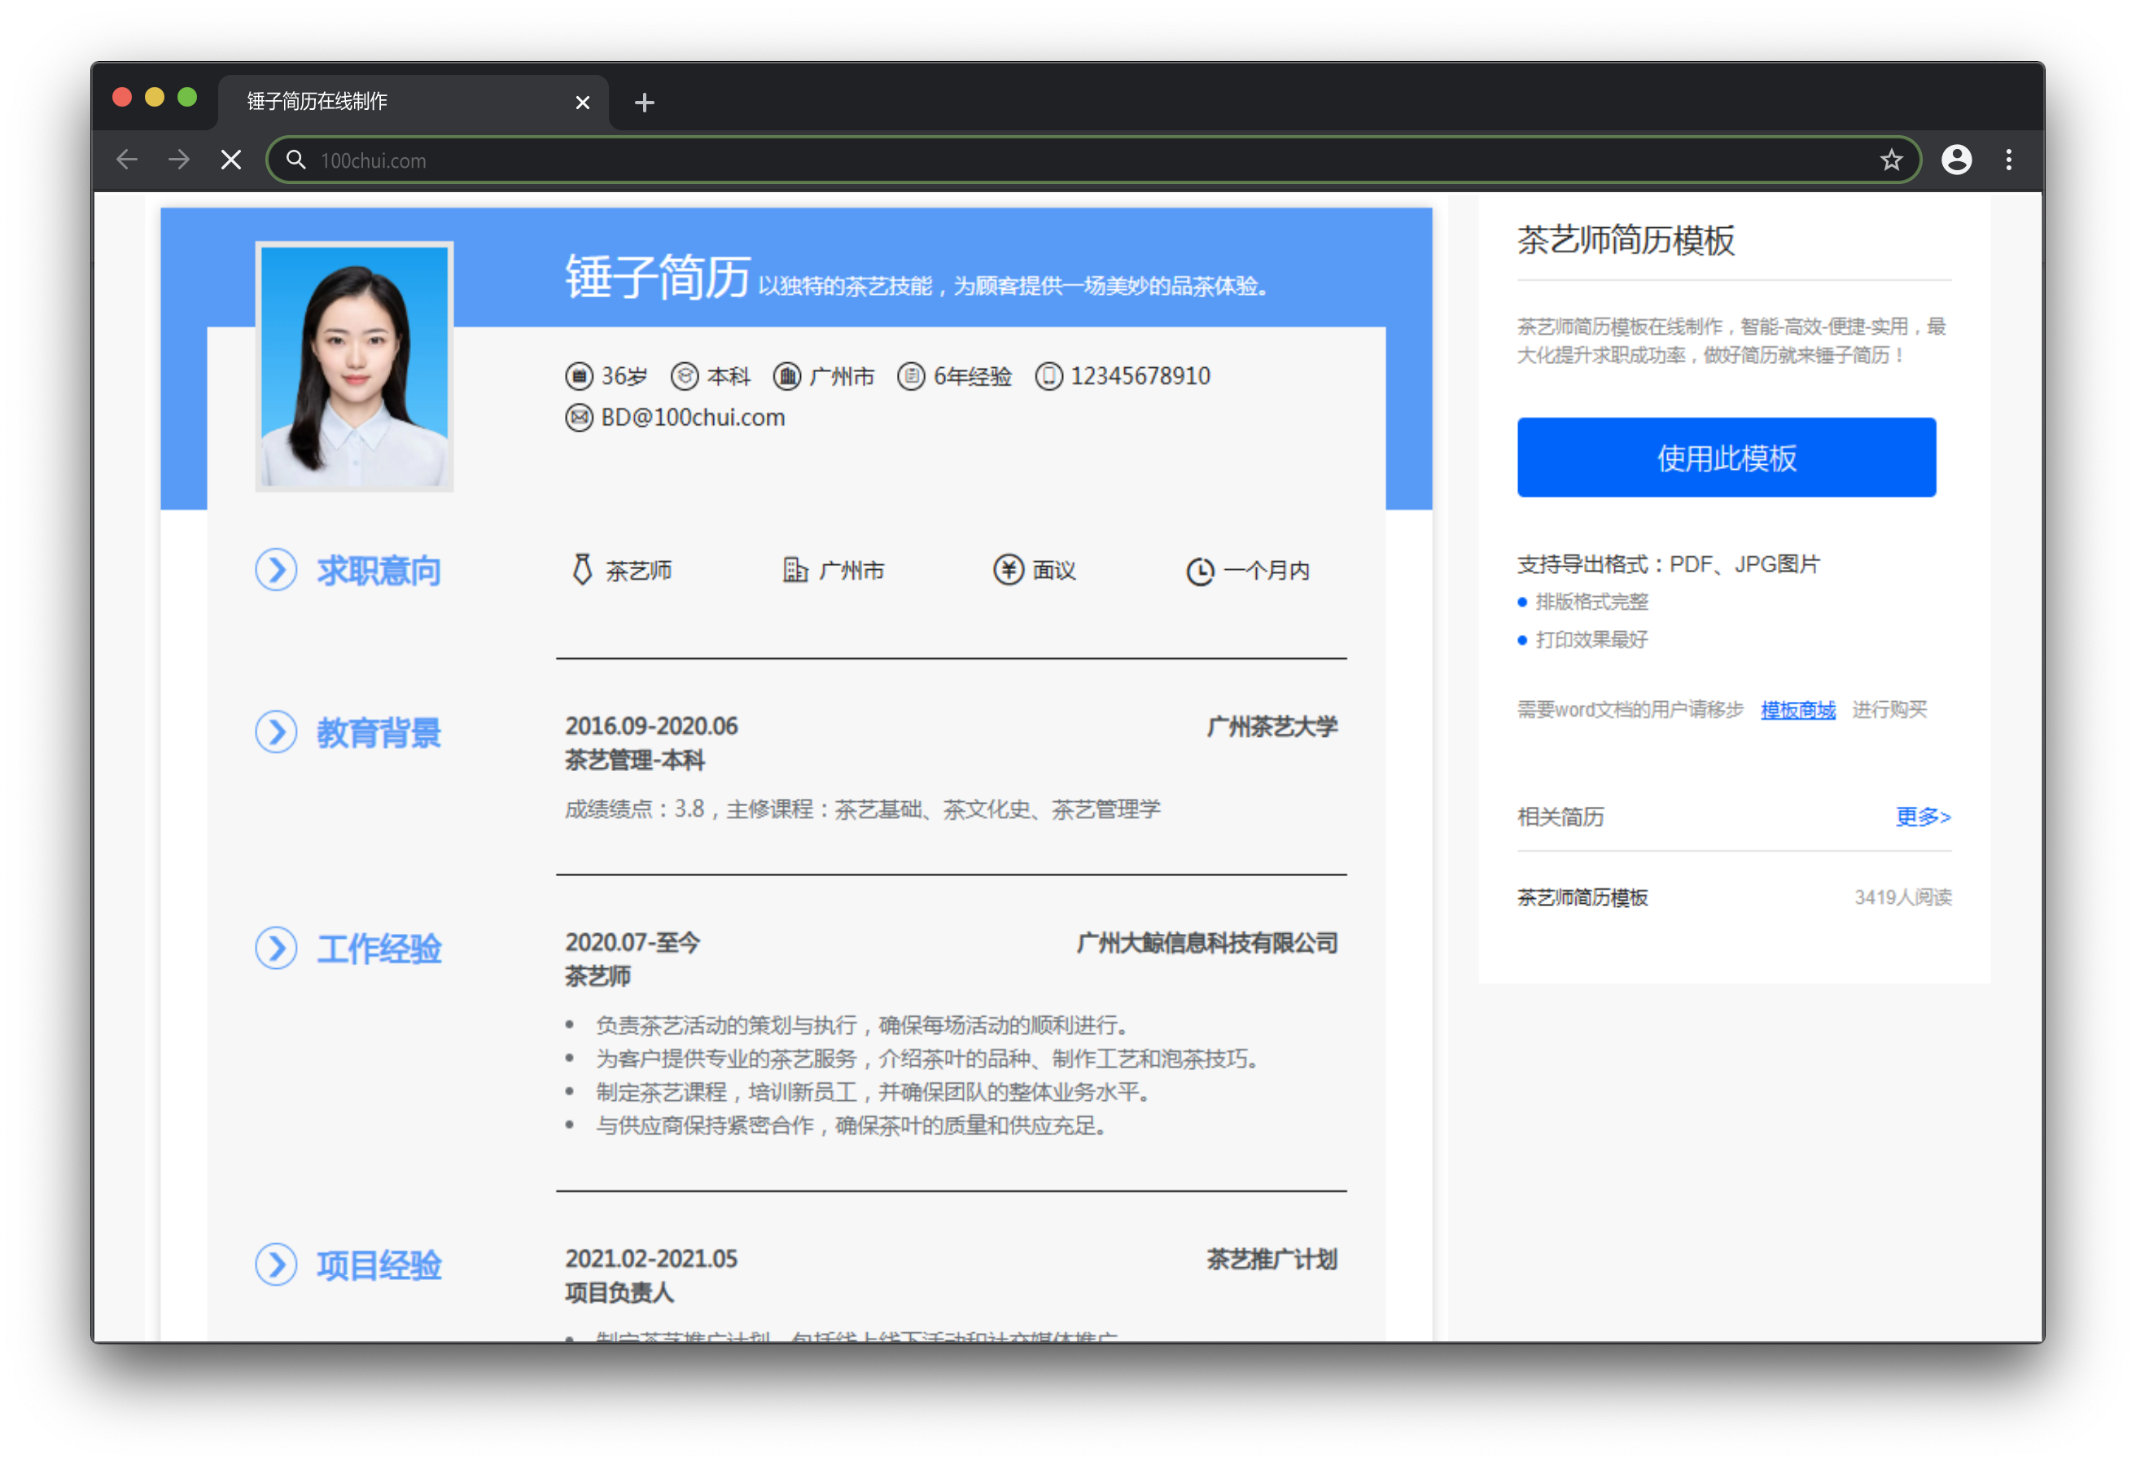This screenshot has width=2136, height=1464.
Task: Click the clock icon beside 一个月内
Action: pos(1199,571)
